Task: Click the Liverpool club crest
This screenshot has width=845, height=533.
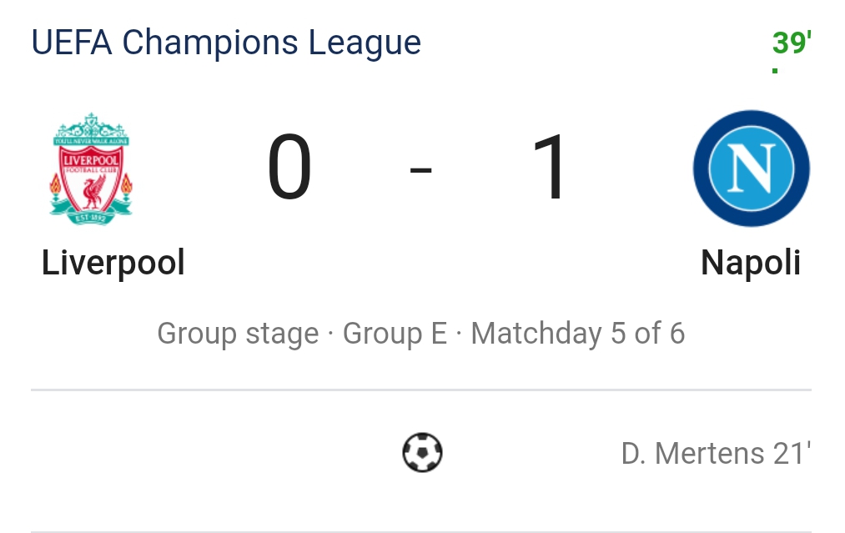Action: [91, 169]
